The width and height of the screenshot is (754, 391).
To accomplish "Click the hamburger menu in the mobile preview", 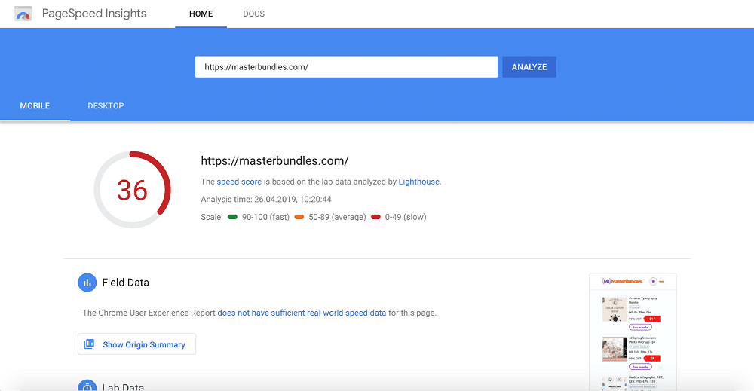I will pyautogui.click(x=661, y=282).
